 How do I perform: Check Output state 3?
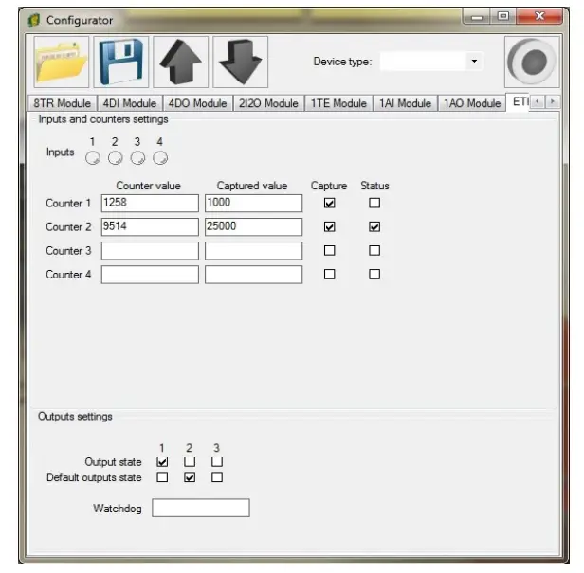pyautogui.click(x=217, y=462)
